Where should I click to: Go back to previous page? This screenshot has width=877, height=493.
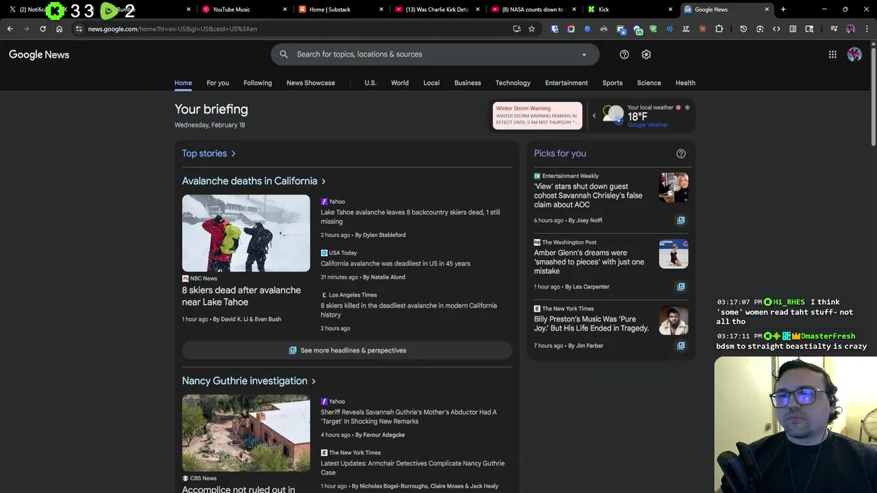(10, 29)
